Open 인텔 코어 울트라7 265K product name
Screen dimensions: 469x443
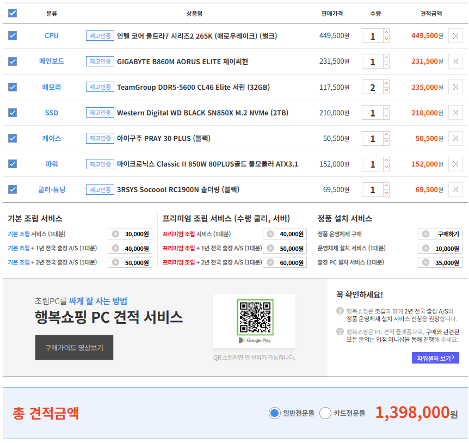tap(197, 36)
